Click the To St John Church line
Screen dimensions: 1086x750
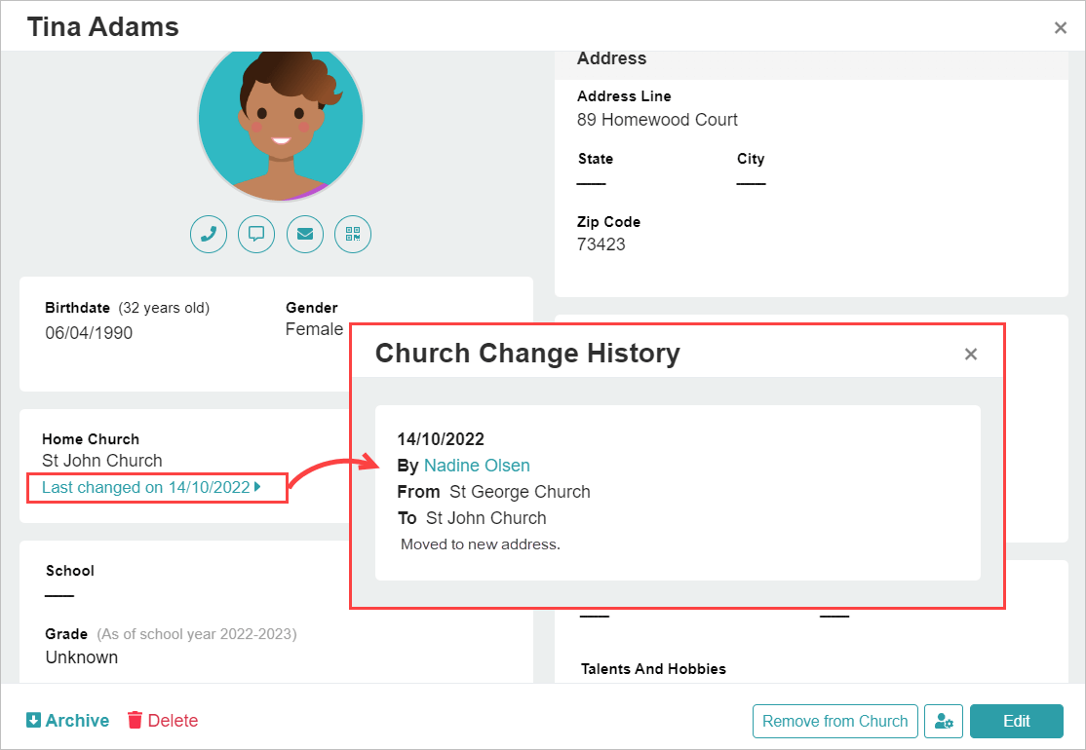(472, 518)
